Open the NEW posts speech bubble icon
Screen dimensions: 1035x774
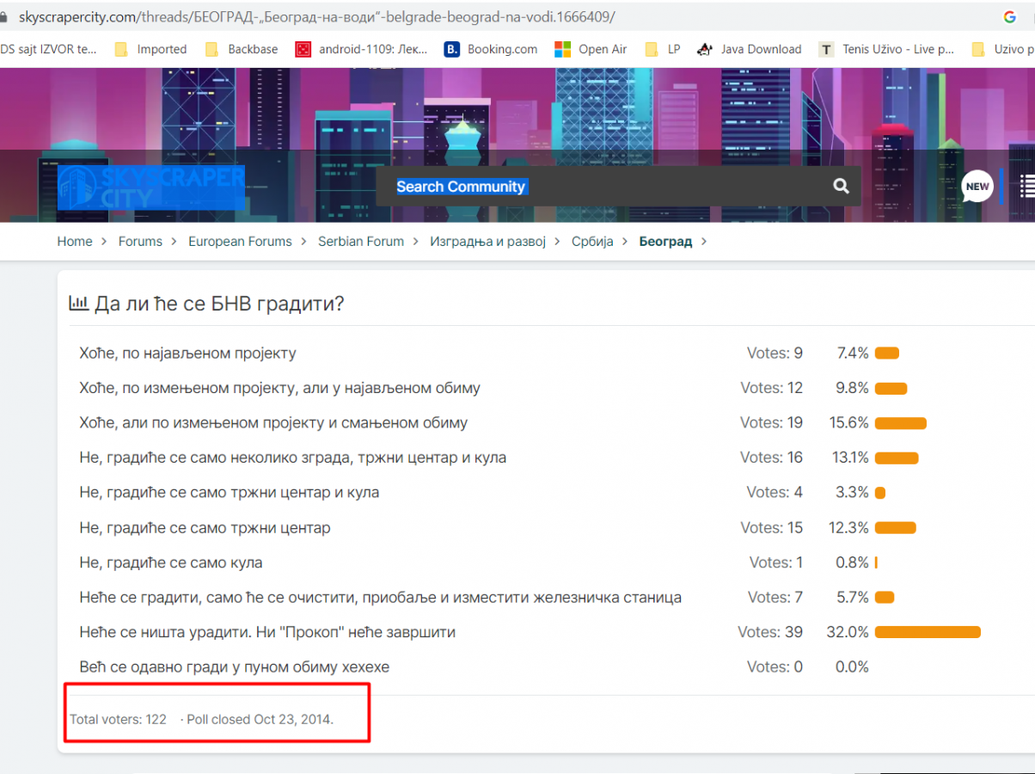[x=977, y=187]
